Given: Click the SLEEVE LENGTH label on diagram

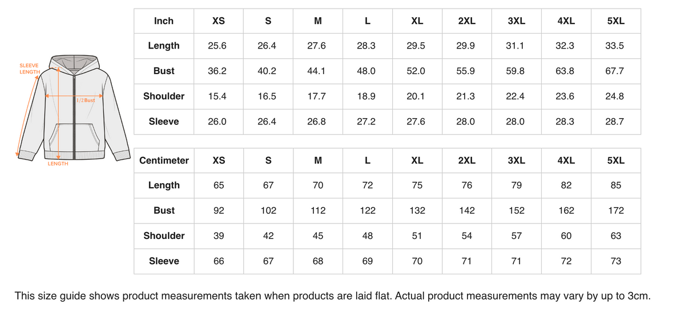Looking at the screenshot, I should pos(30,68).
